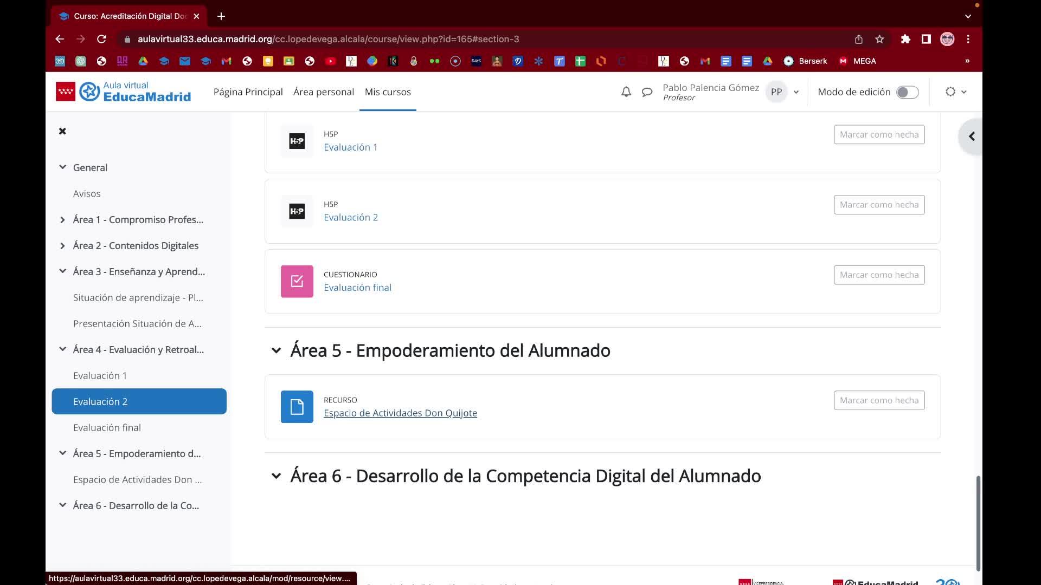Image resolution: width=1041 pixels, height=585 pixels.
Task: Reload the page in the browser
Action: click(101, 39)
